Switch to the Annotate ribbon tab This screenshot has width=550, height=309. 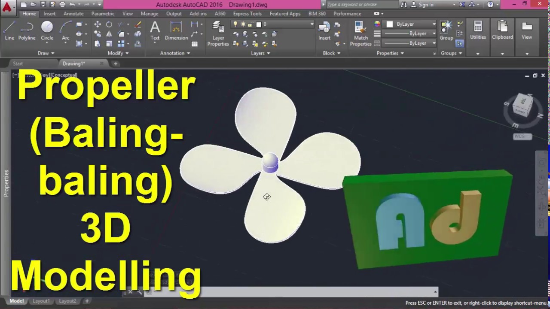[73, 14]
